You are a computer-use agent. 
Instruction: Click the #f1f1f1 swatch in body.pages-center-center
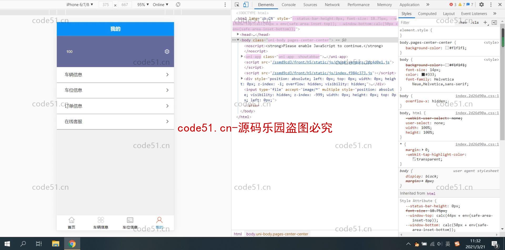click(447, 48)
